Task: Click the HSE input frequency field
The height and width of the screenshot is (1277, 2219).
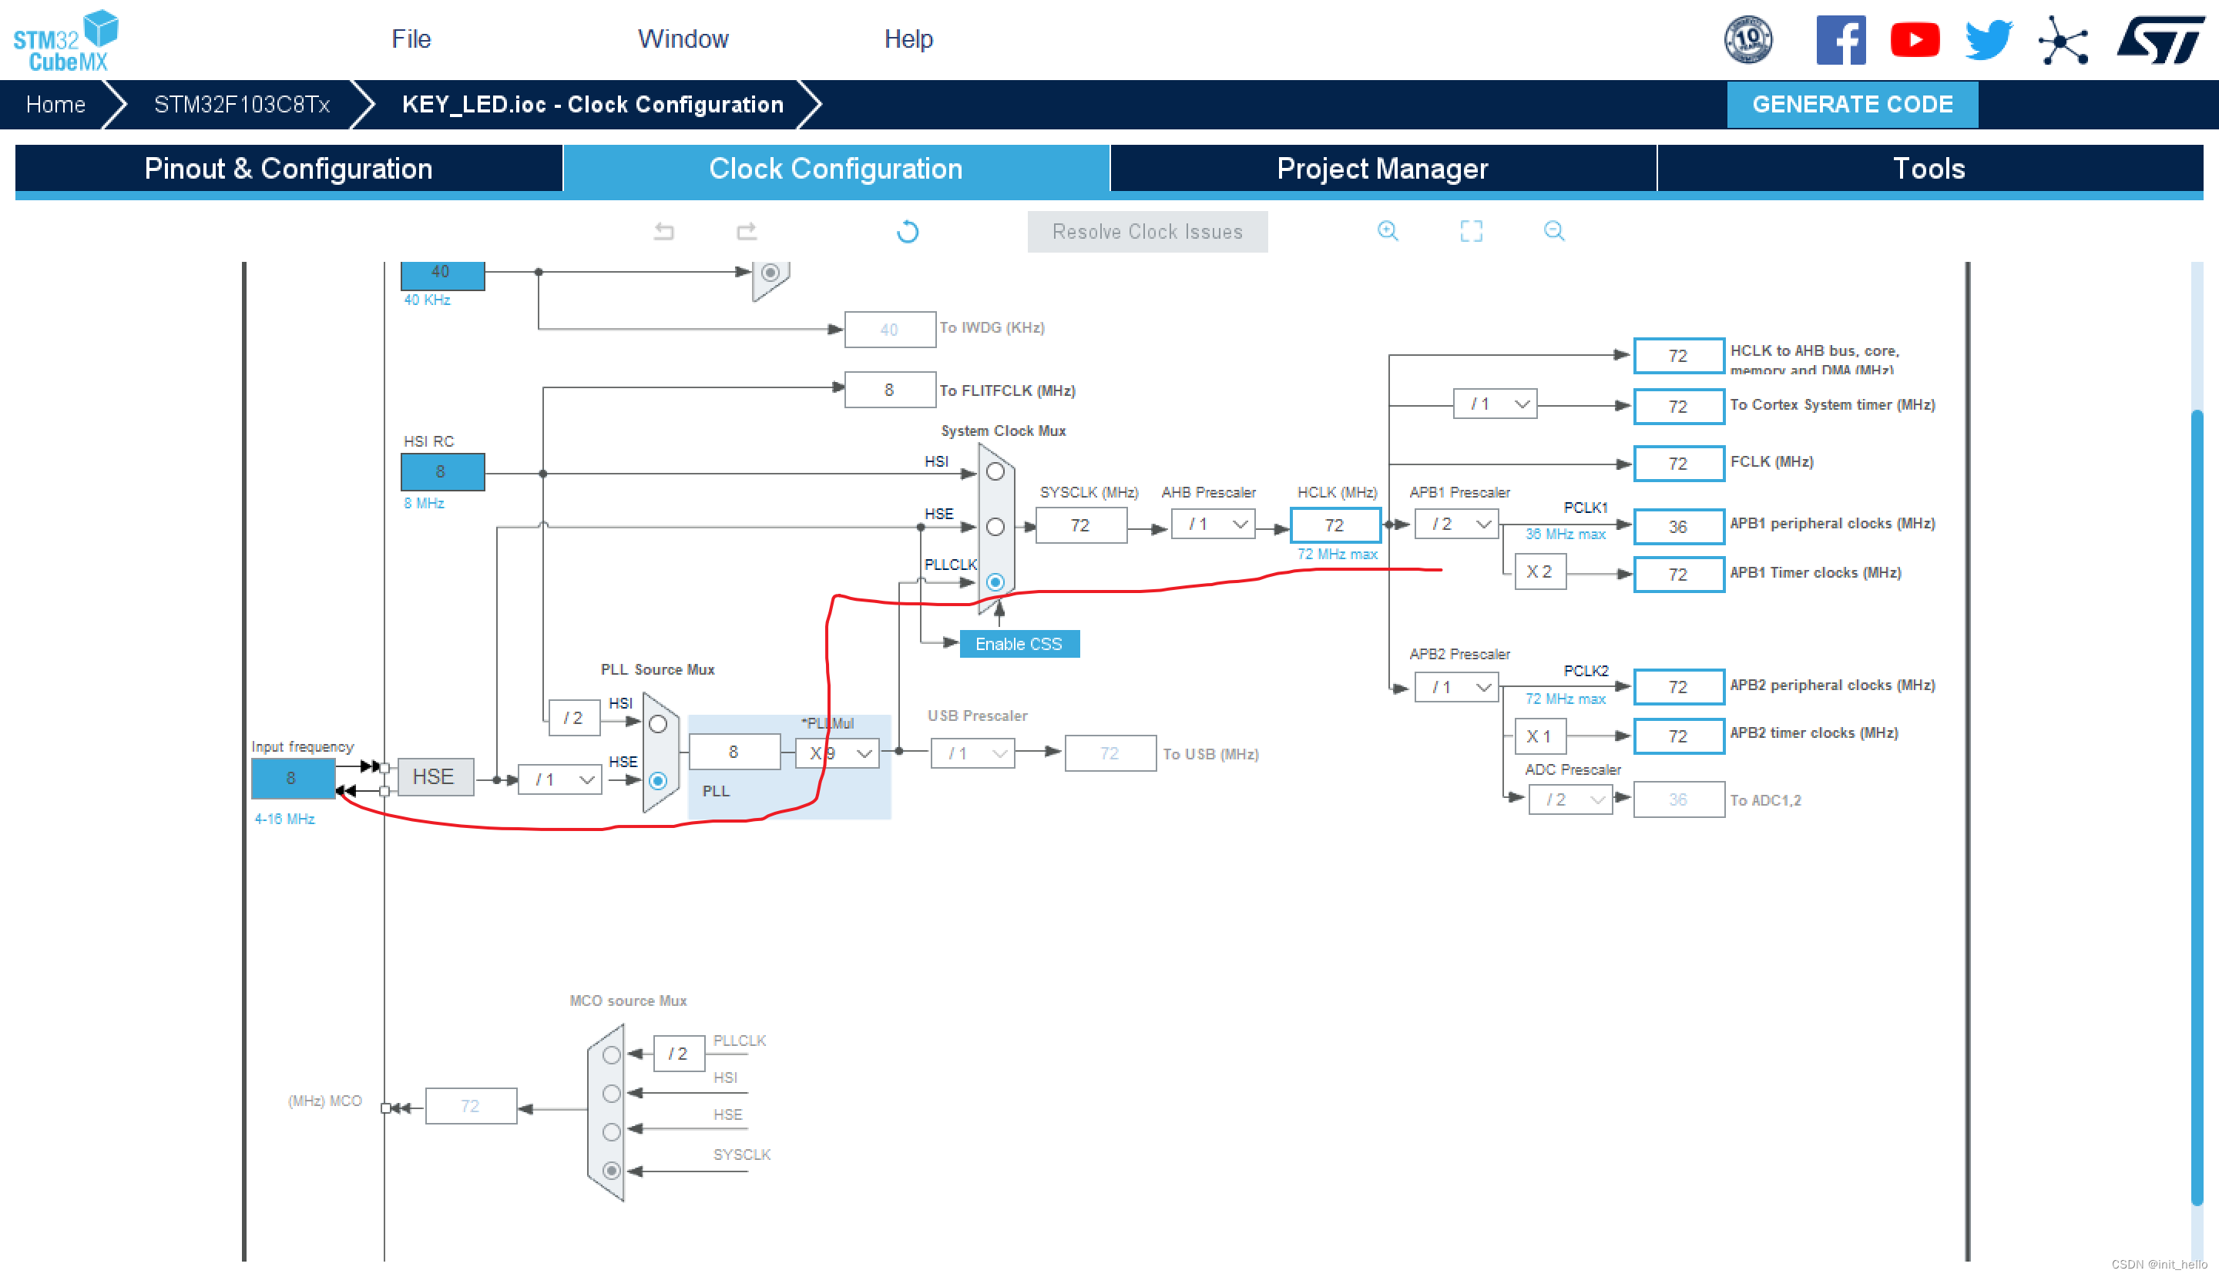Action: 292,778
